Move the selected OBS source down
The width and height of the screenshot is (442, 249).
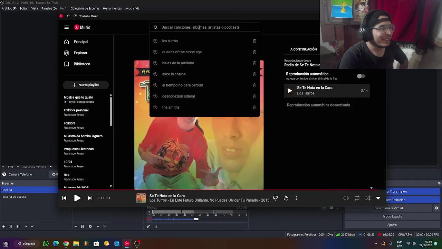104,227
